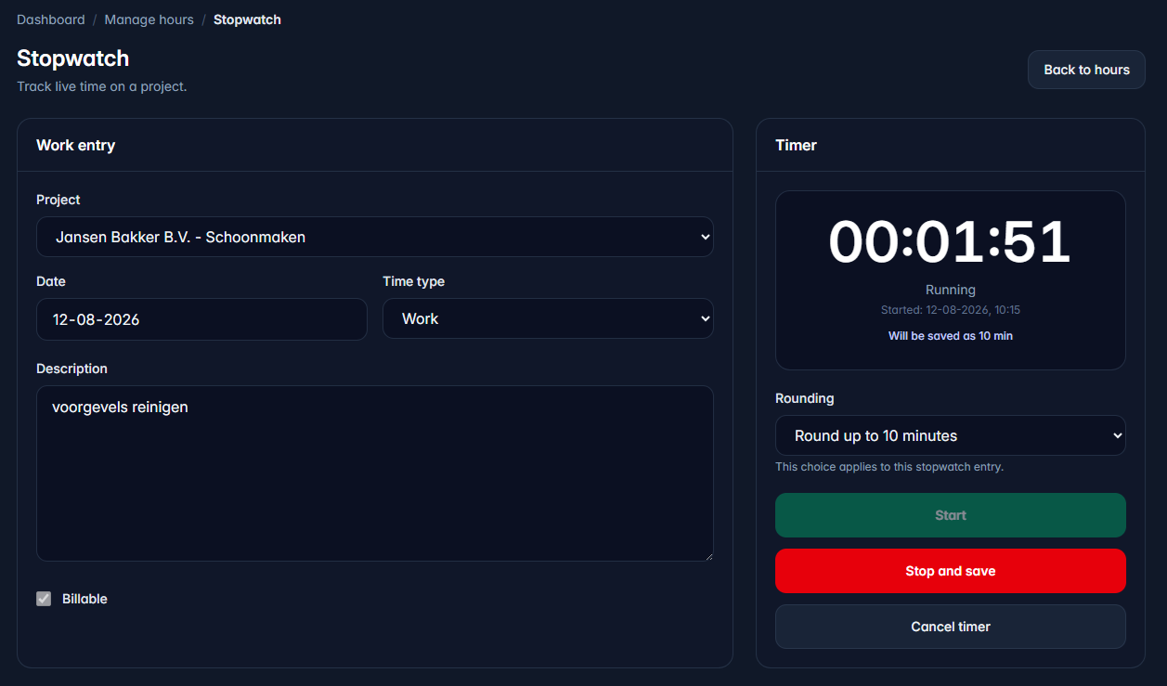Click the Stopwatch breadcrumb item

[x=247, y=19]
